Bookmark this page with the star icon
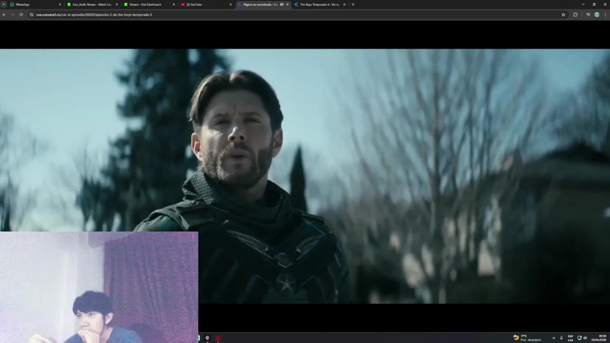Screen dimensions: 610x343 tap(563, 15)
